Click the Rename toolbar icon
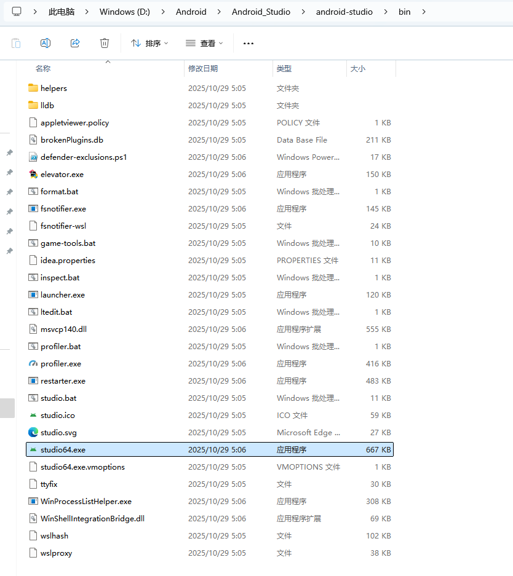The image size is (513, 576). 45,43
